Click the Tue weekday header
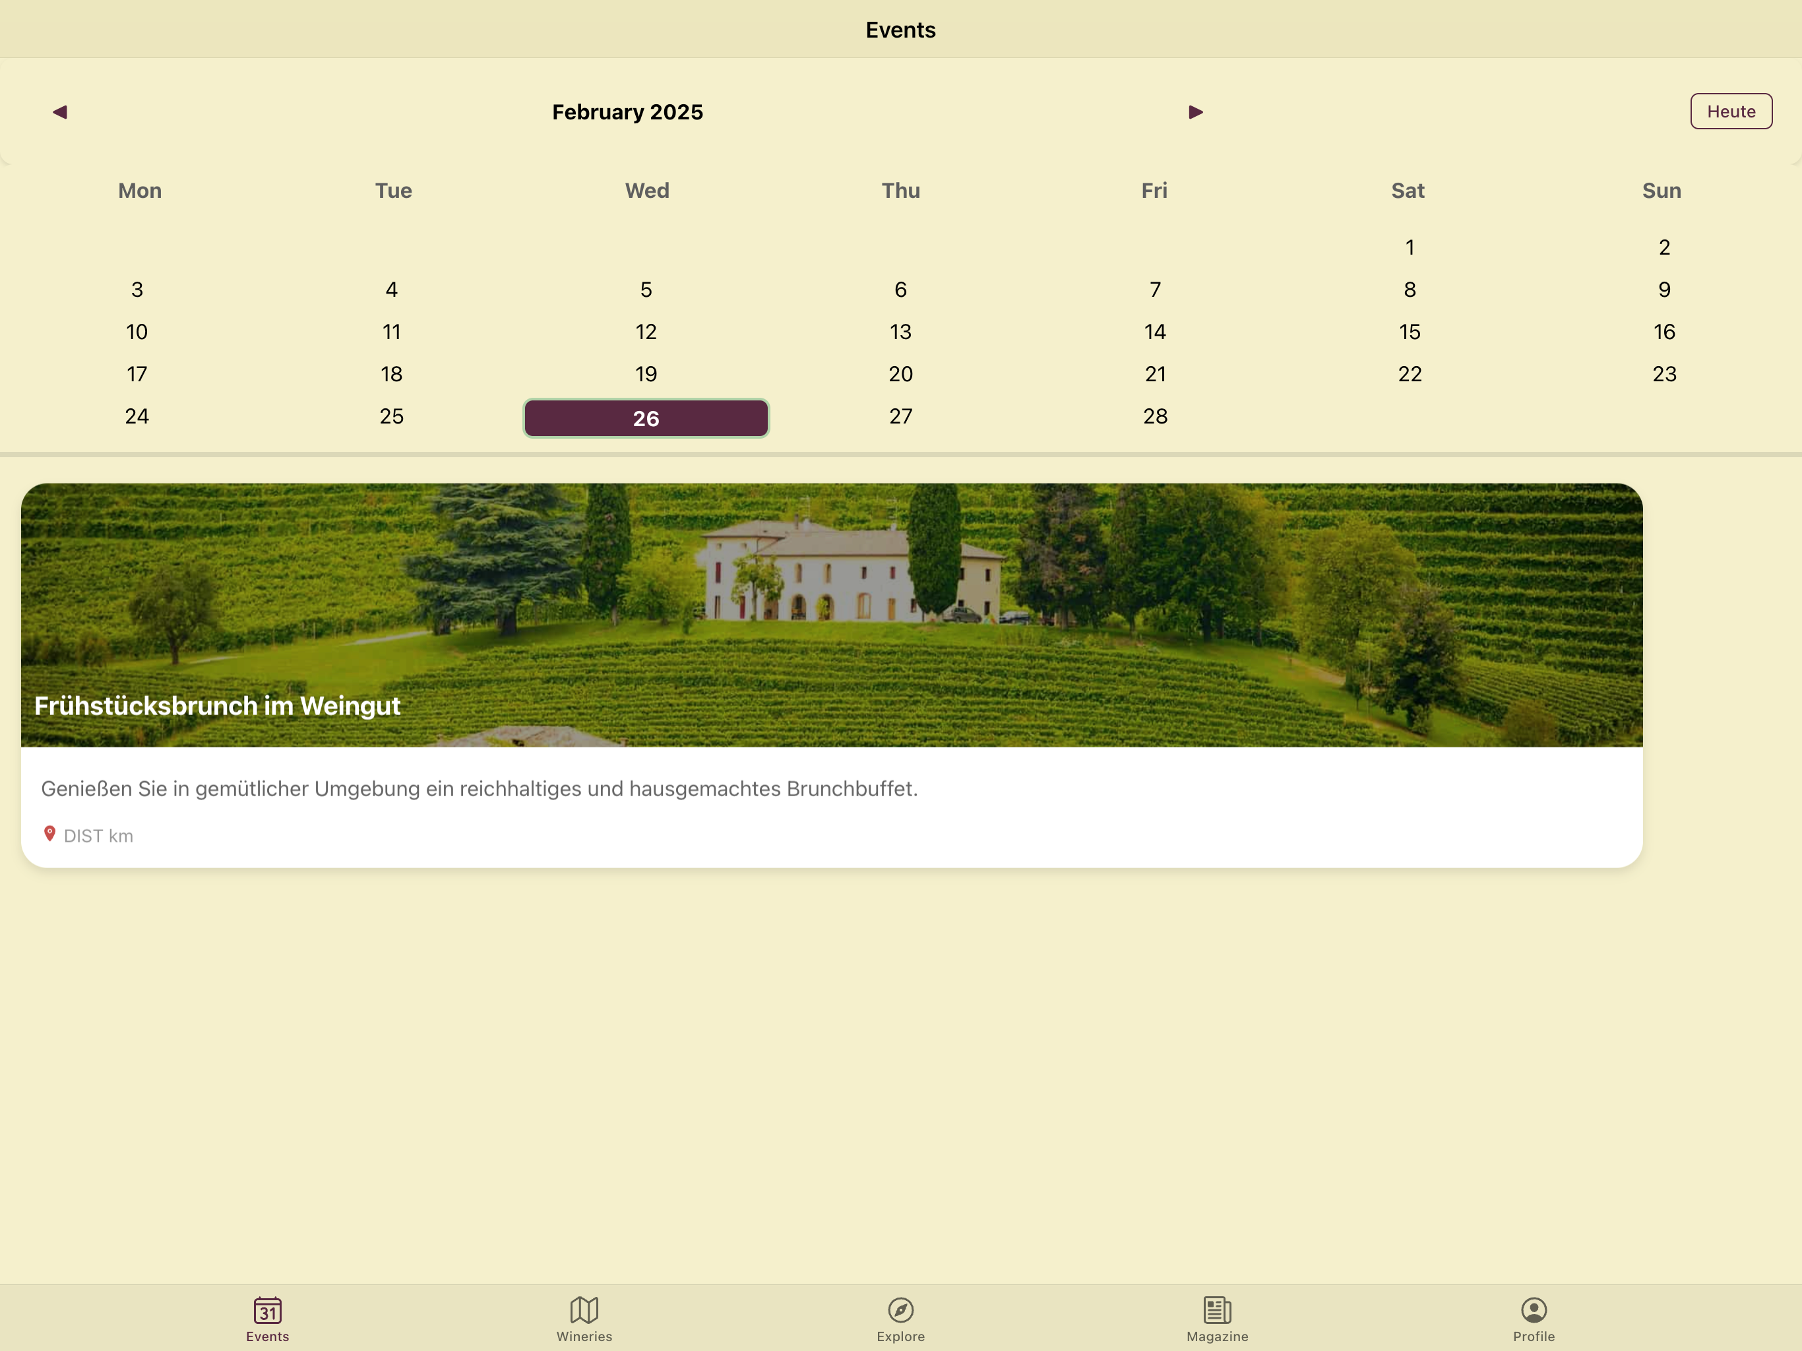This screenshot has height=1351, width=1802. [x=394, y=191]
